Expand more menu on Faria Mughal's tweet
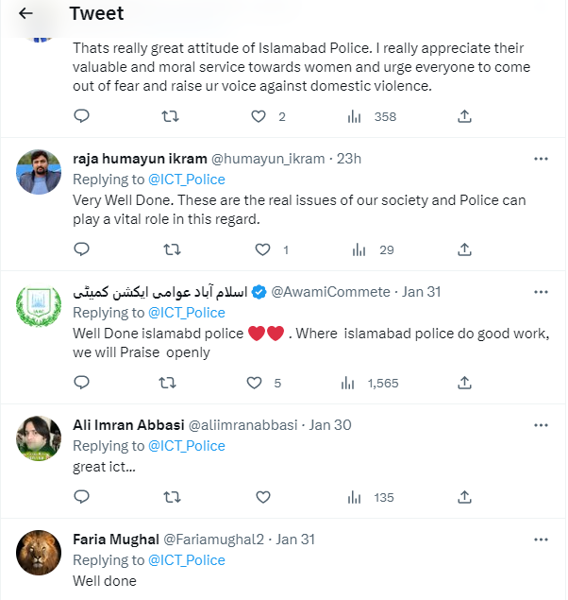The image size is (568, 600). coord(541,540)
